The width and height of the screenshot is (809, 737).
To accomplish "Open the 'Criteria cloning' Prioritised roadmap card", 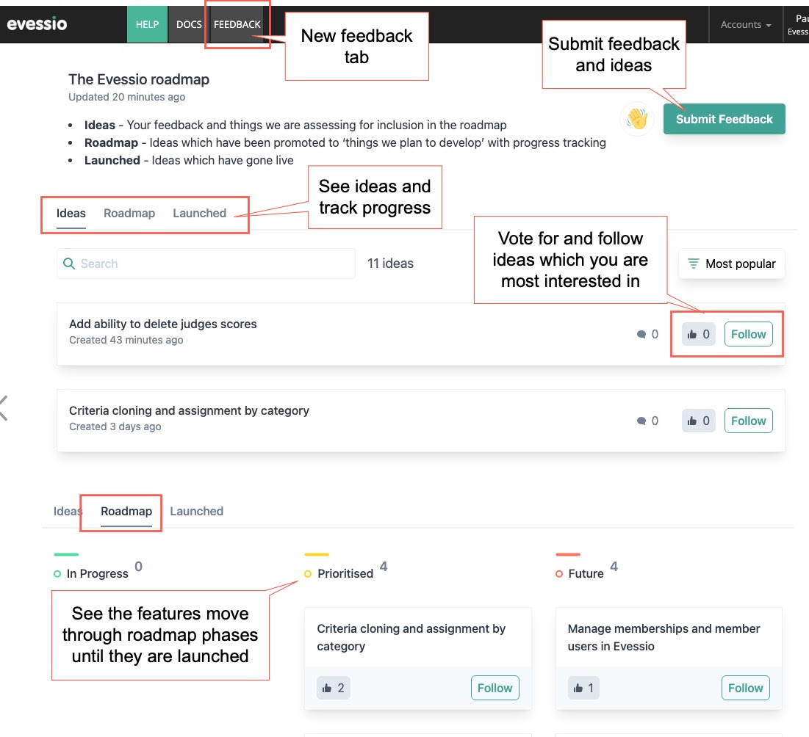I will point(411,637).
